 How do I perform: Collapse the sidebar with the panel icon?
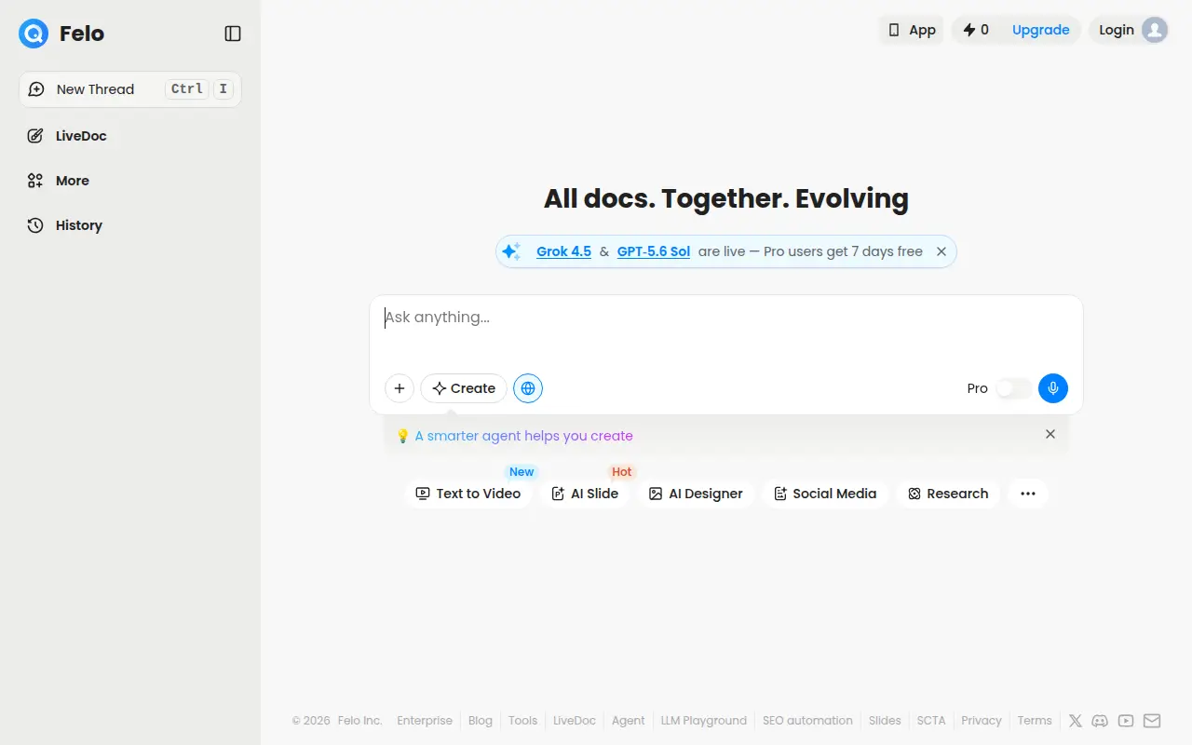(233, 34)
